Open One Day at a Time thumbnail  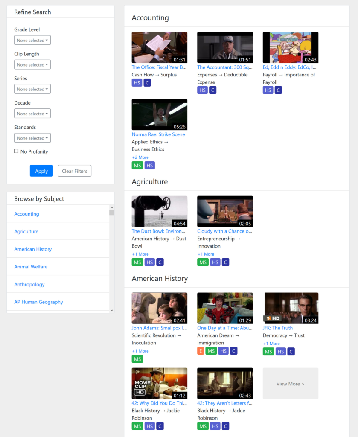225,308
